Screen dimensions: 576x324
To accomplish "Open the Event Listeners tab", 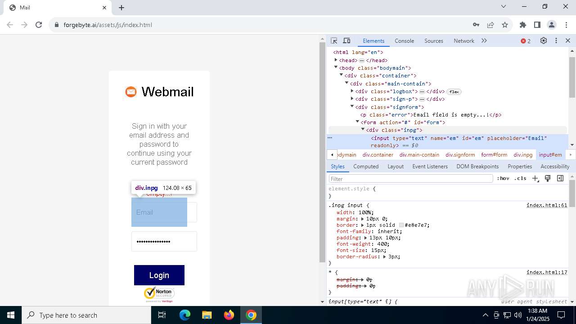I will pyautogui.click(x=430, y=166).
